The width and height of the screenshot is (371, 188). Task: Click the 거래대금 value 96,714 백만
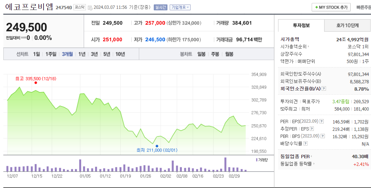click(249, 39)
